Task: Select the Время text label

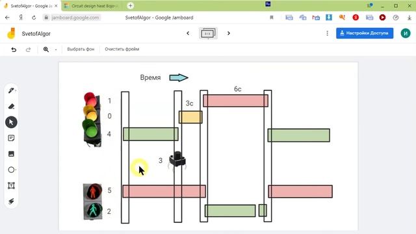Action: (150, 77)
